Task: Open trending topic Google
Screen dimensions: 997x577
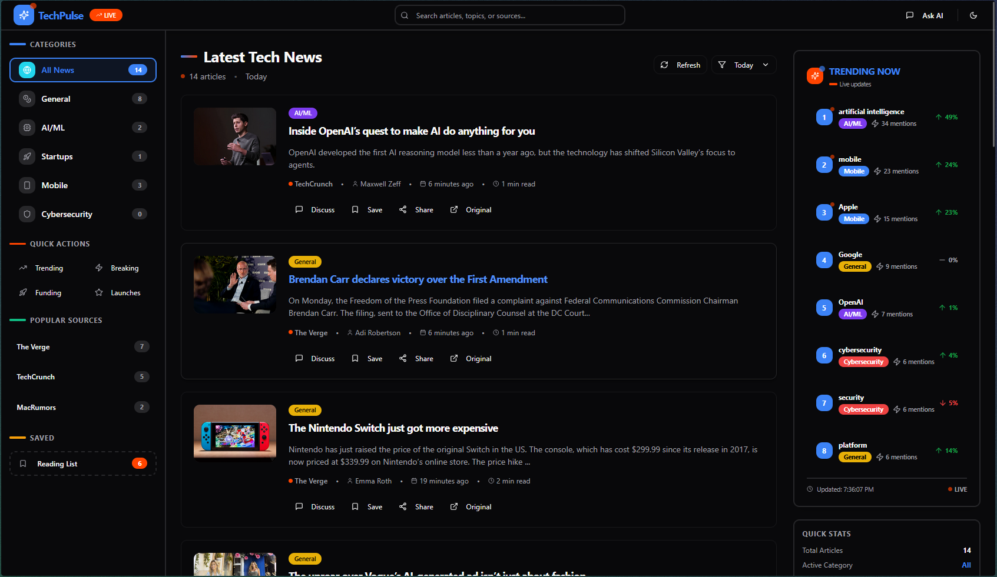Action: [x=886, y=261]
